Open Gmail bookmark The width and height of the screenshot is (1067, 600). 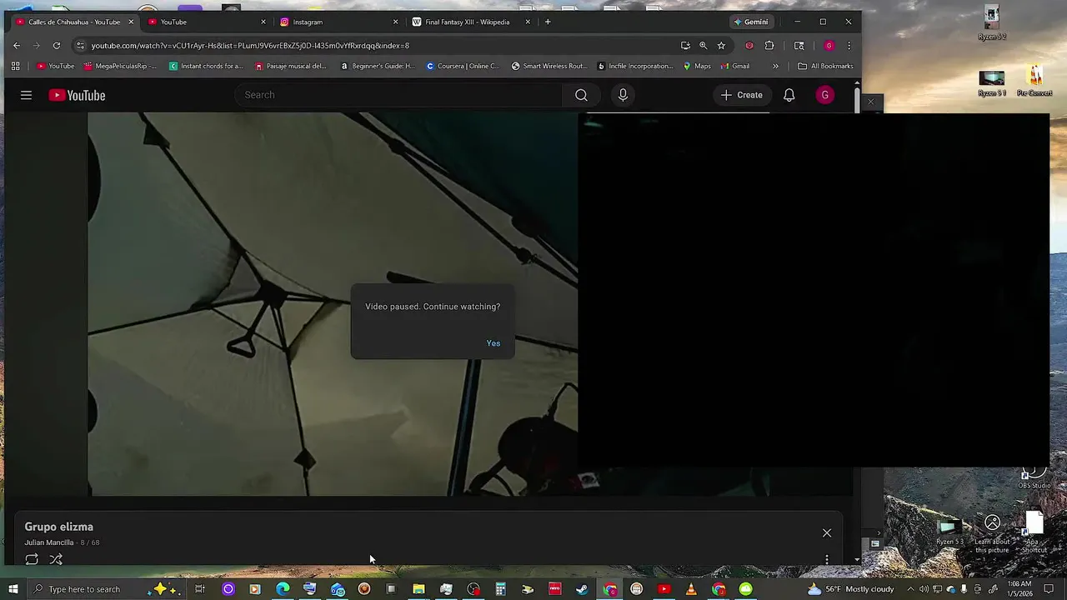735,66
